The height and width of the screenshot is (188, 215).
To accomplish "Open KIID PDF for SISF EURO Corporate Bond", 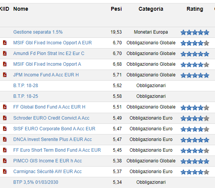I will pos(5,129).
